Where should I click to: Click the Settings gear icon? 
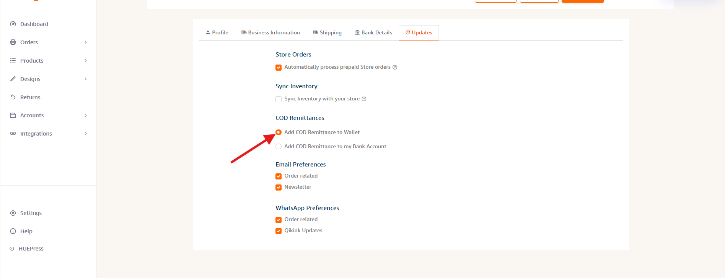(x=13, y=213)
